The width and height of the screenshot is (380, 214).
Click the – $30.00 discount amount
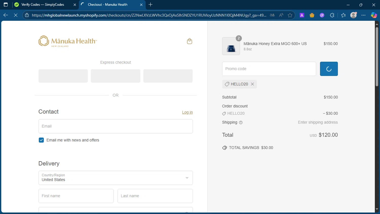point(330,113)
